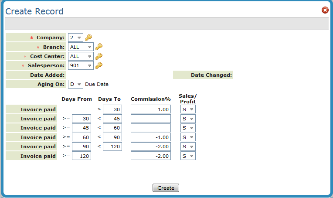Click the Commission% field showing 1.00
Image resolution: width=333 pixels, height=198 pixels.
point(150,109)
